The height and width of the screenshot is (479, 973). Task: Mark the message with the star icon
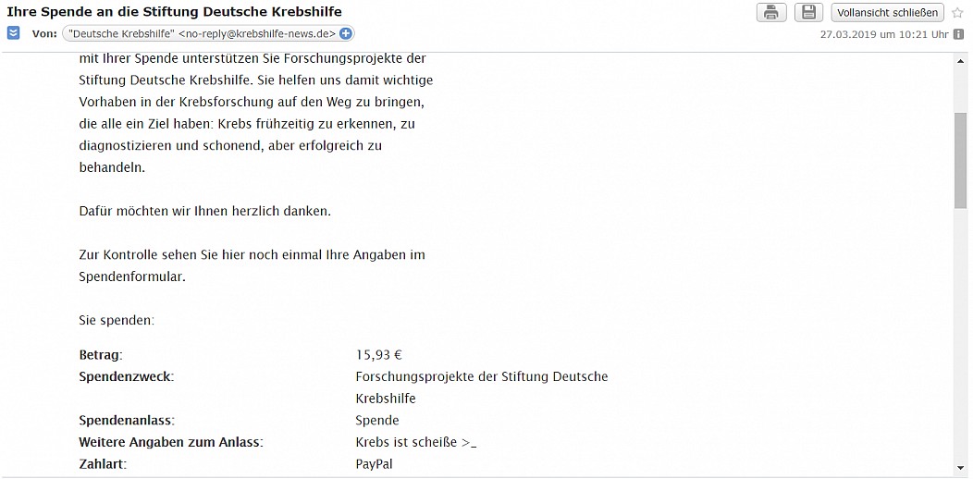coord(957,13)
